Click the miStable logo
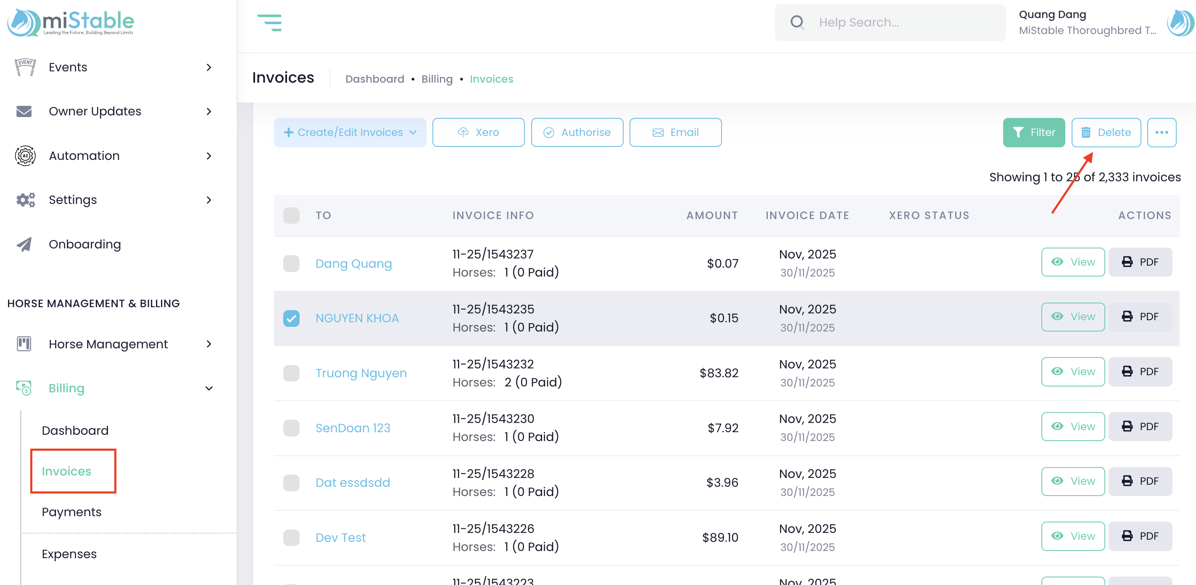The image size is (1196, 585). 71,22
